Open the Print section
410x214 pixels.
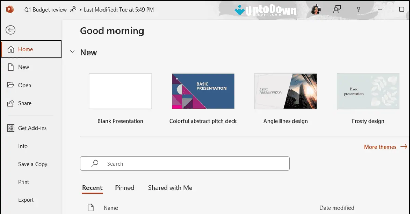pyautogui.click(x=24, y=182)
